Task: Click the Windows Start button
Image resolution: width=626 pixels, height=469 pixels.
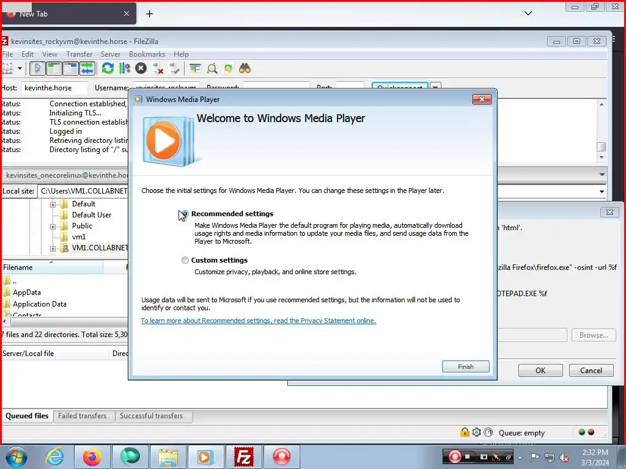Action: click(17, 457)
